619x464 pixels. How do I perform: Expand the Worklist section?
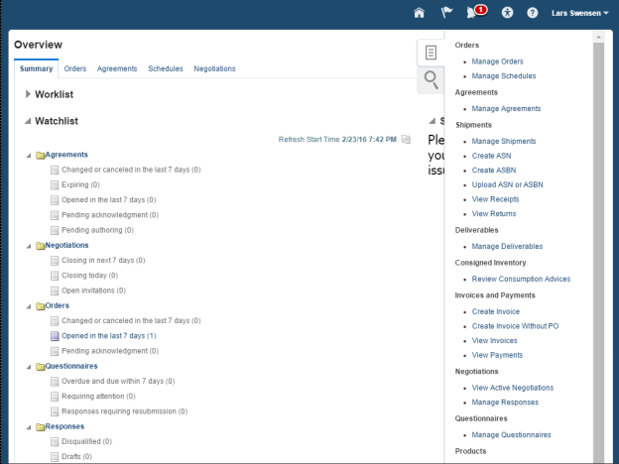[28, 94]
